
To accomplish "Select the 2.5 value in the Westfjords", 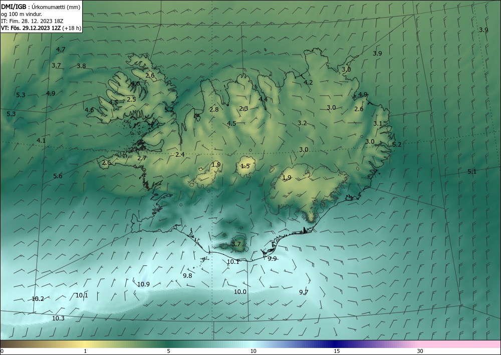I will tap(131, 99).
